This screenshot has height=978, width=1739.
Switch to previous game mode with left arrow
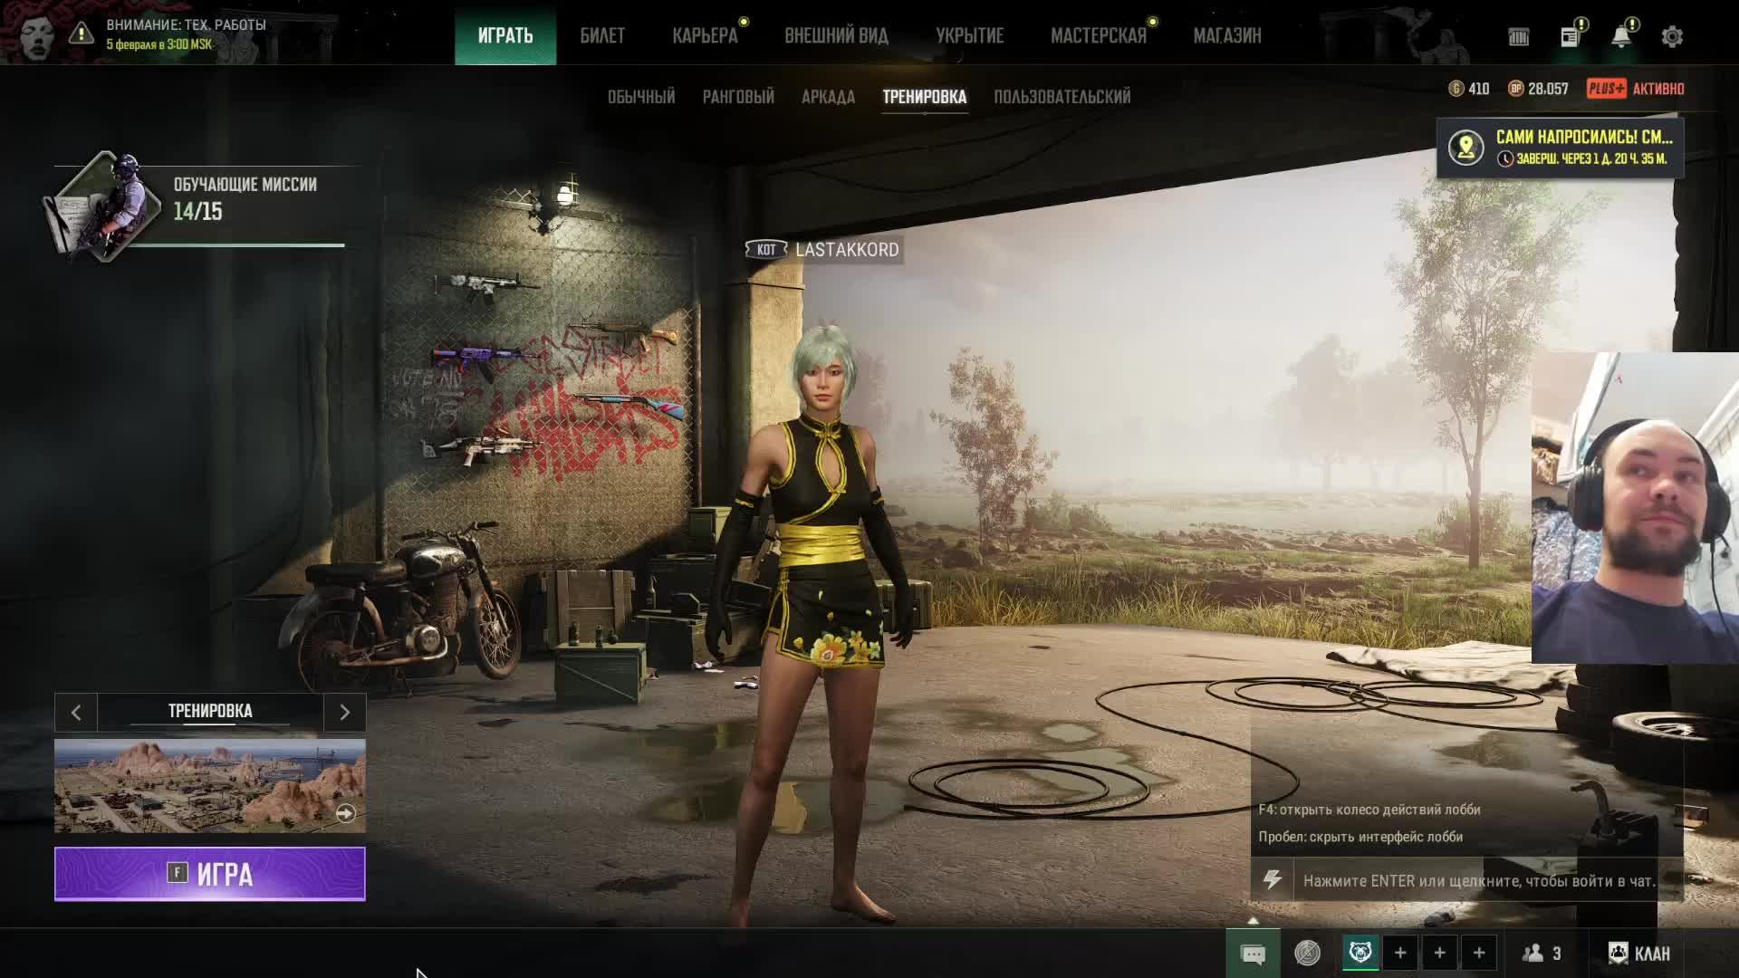click(76, 713)
